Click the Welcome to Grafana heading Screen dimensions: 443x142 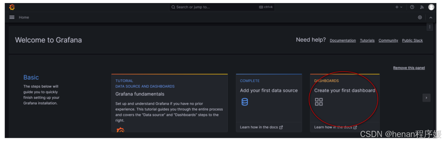click(48, 40)
